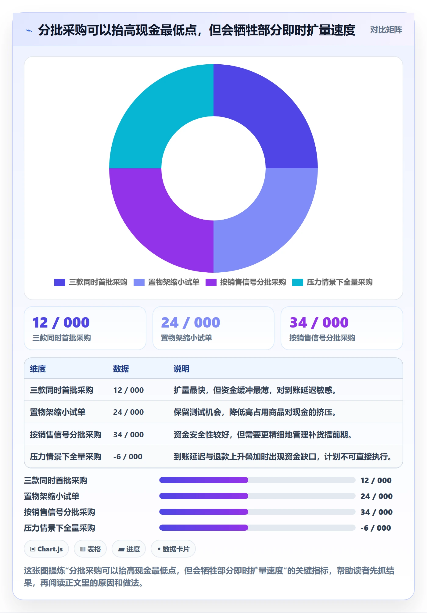This screenshot has width=427, height=613.
Task: Click progress value 34 / 000 at bar end
Action: pos(376,512)
